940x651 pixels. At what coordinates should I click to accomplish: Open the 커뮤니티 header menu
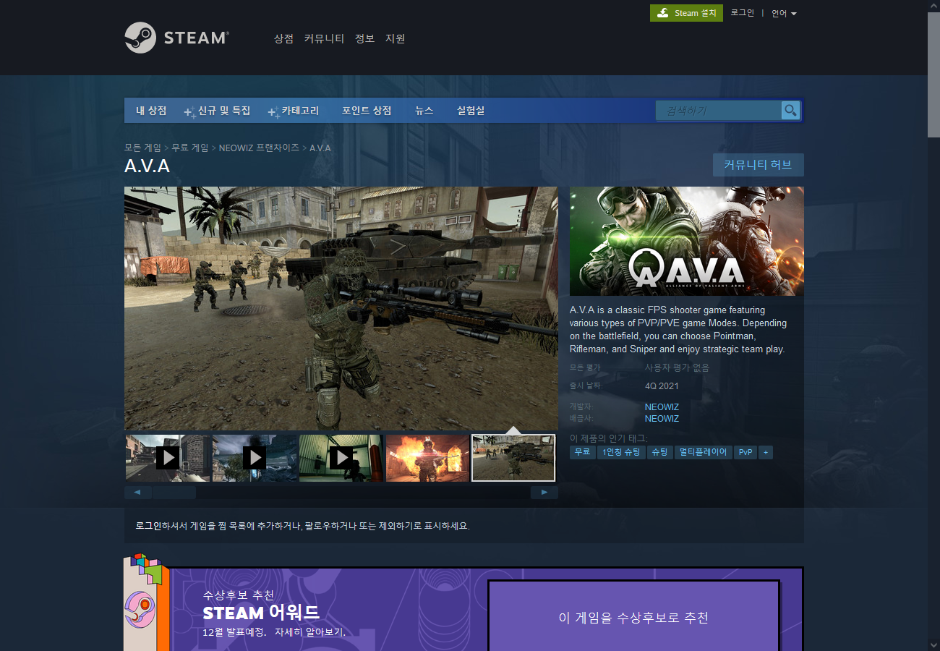324,38
